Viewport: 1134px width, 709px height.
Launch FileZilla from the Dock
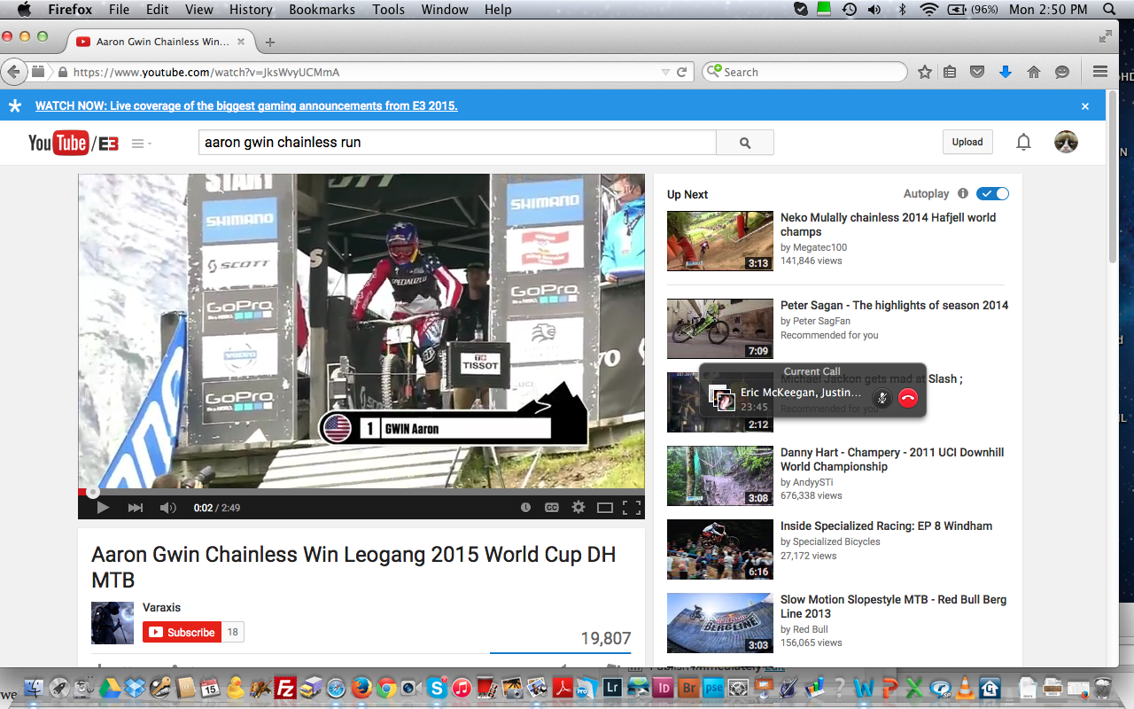[285, 688]
